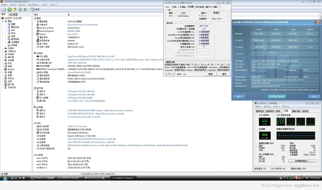The image size is (322, 190).
Task: Click 資源監視器(R)... button in Task Manager
Action: tap(303, 161)
